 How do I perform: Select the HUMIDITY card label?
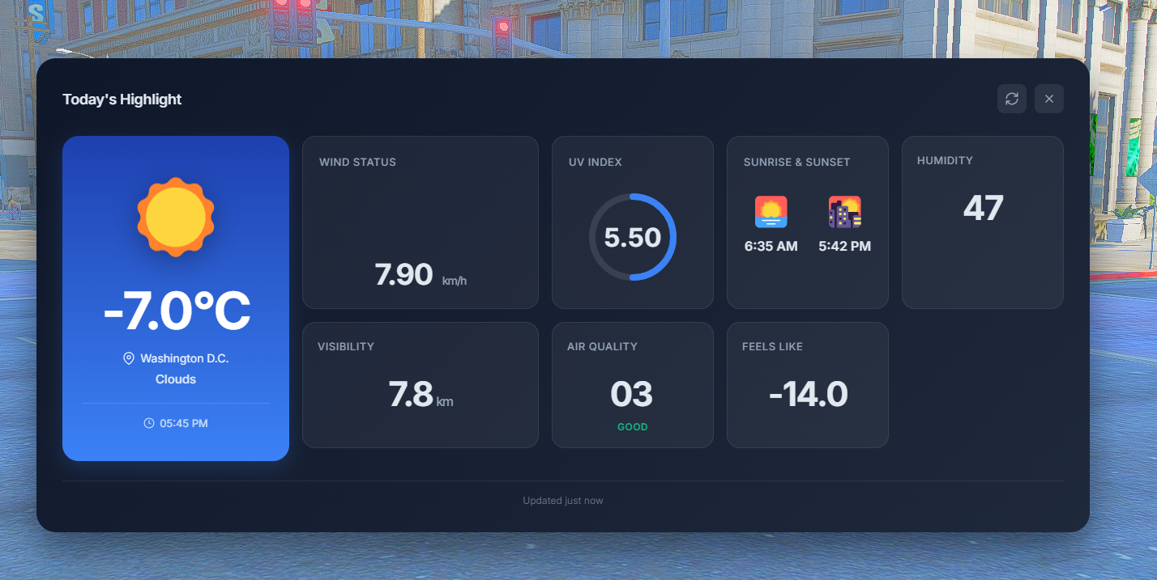945,160
